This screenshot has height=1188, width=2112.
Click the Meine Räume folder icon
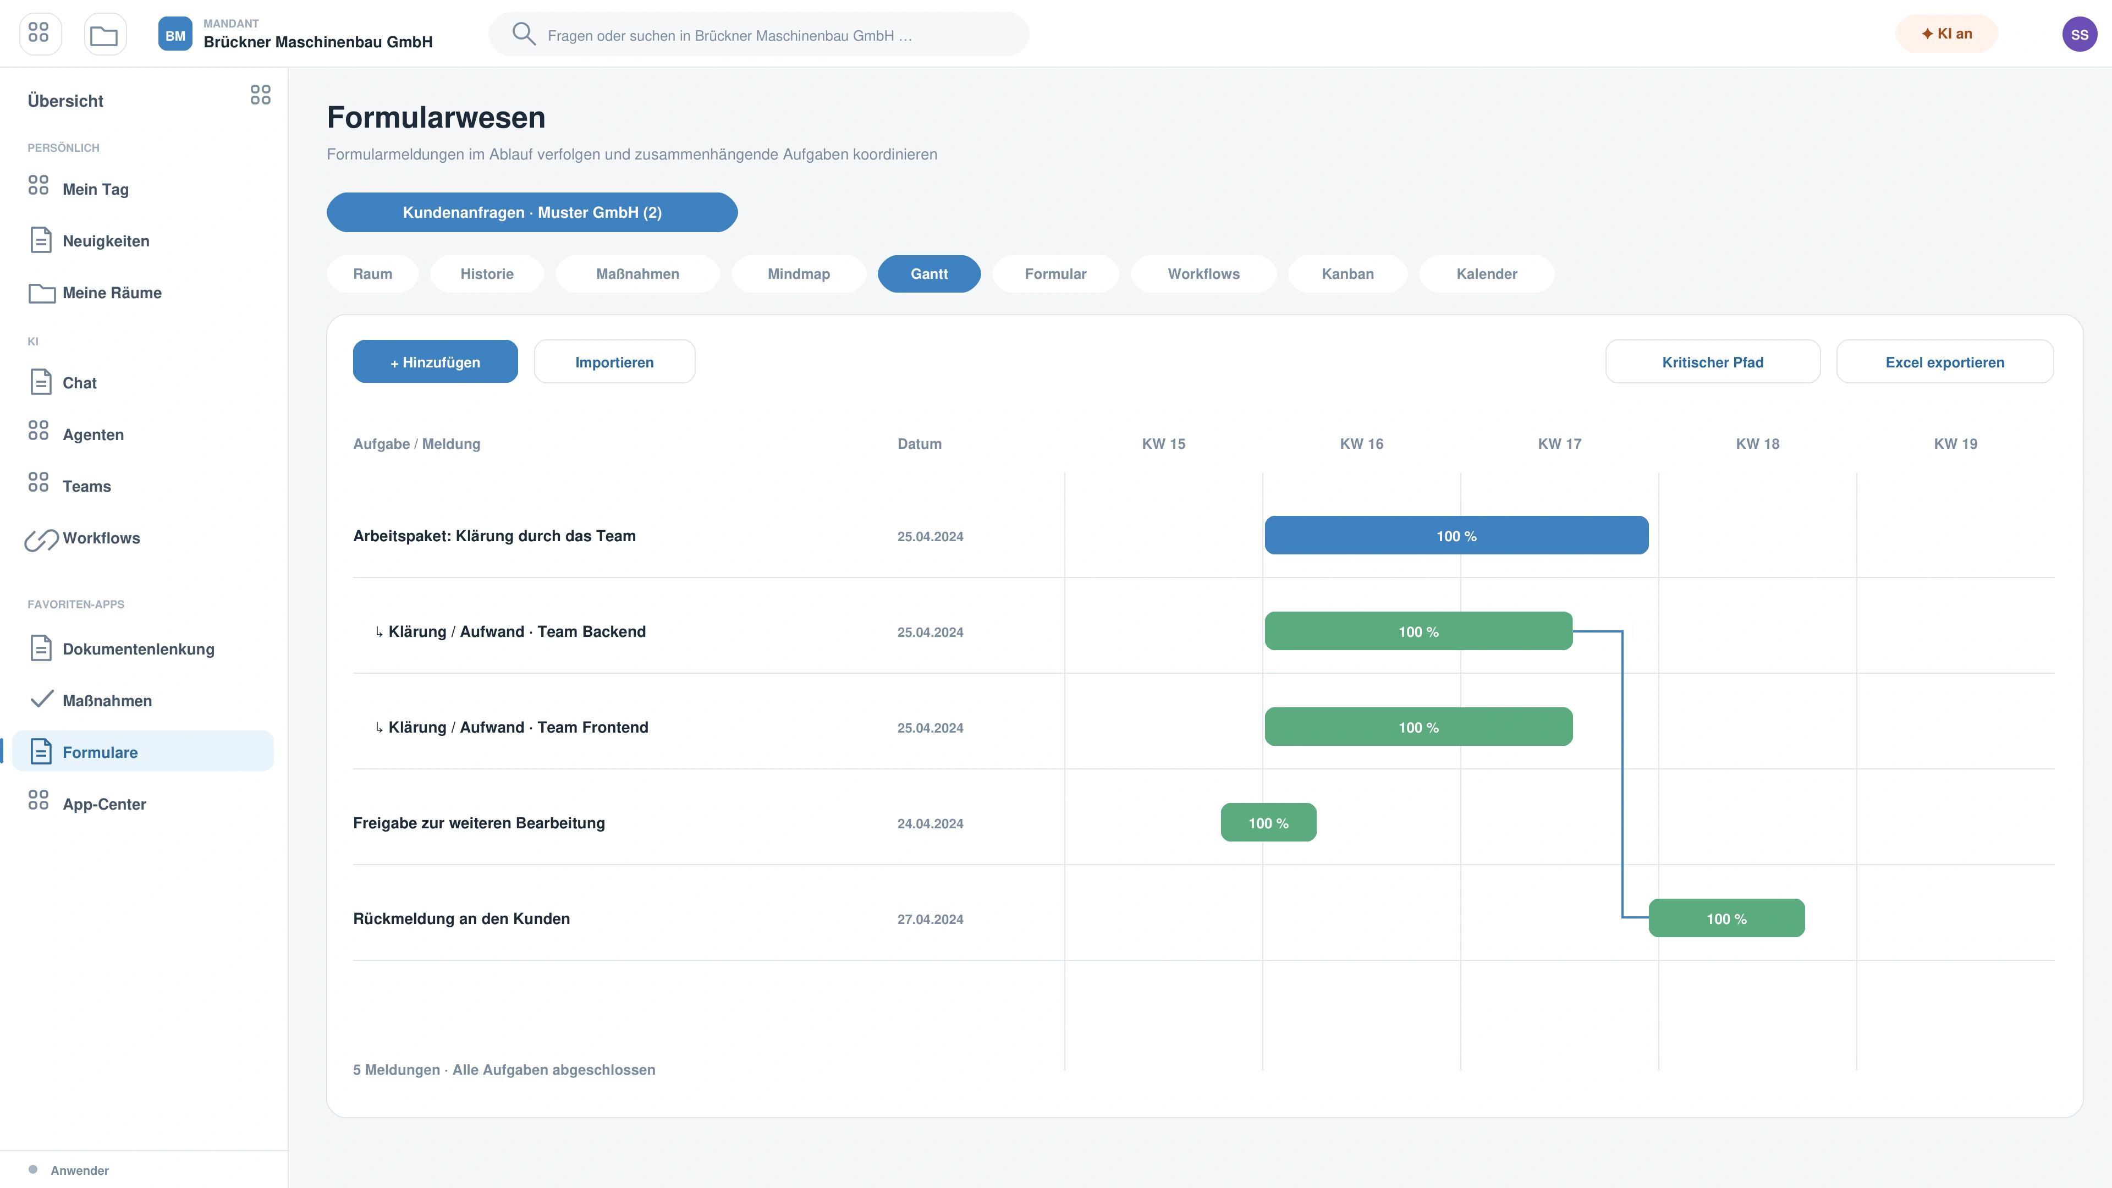tap(42, 293)
